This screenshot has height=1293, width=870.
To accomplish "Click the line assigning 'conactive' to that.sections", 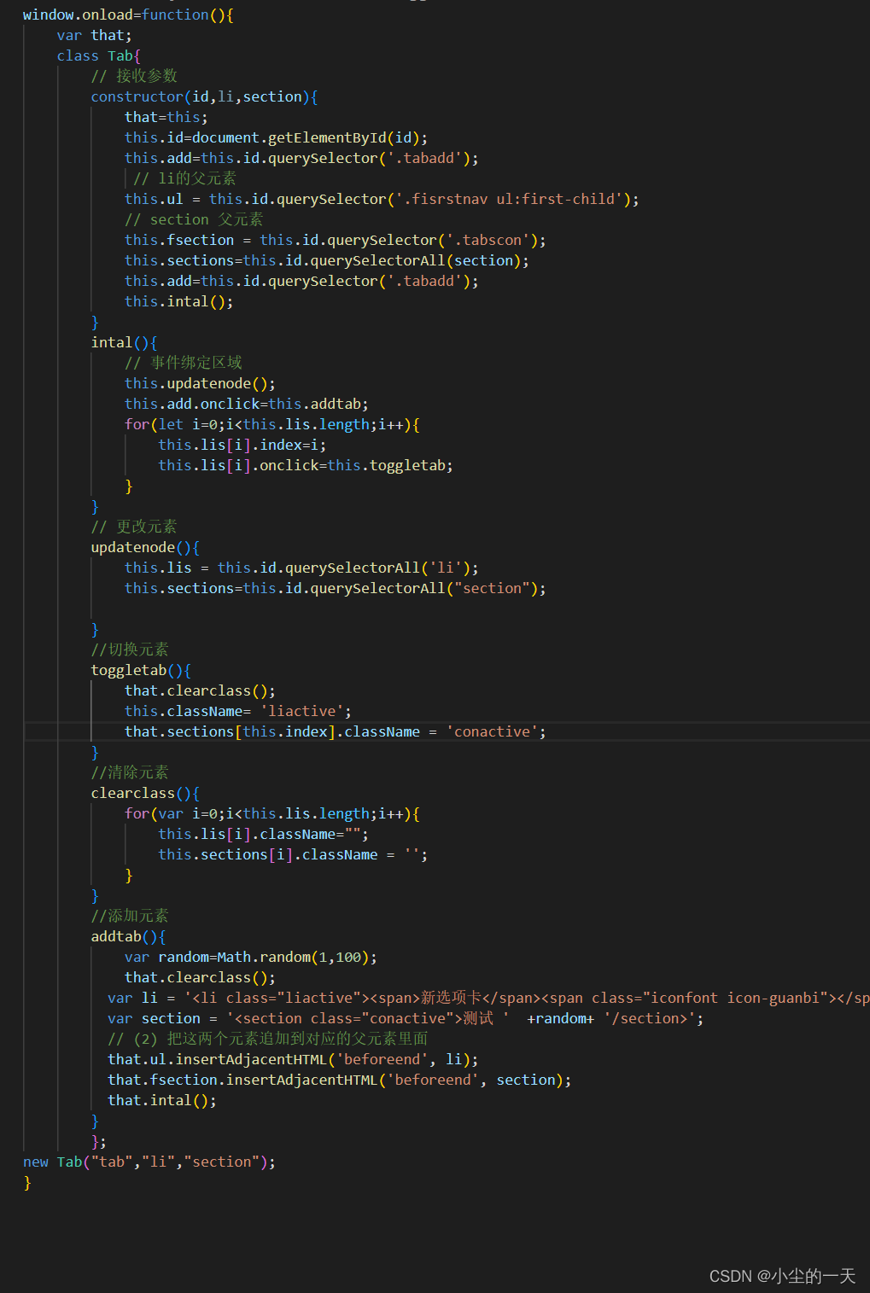I will tap(335, 731).
